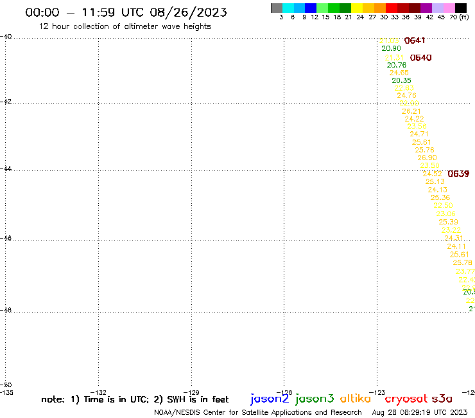This screenshot has height=418, width=475.
Task: Select the s3a satellite label
Action: point(442,399)
